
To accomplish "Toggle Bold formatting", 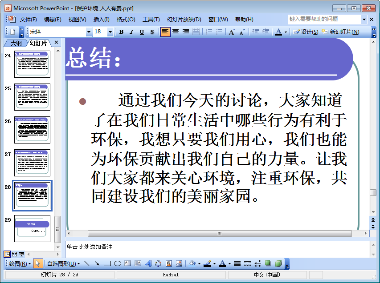I will [122, 32].
